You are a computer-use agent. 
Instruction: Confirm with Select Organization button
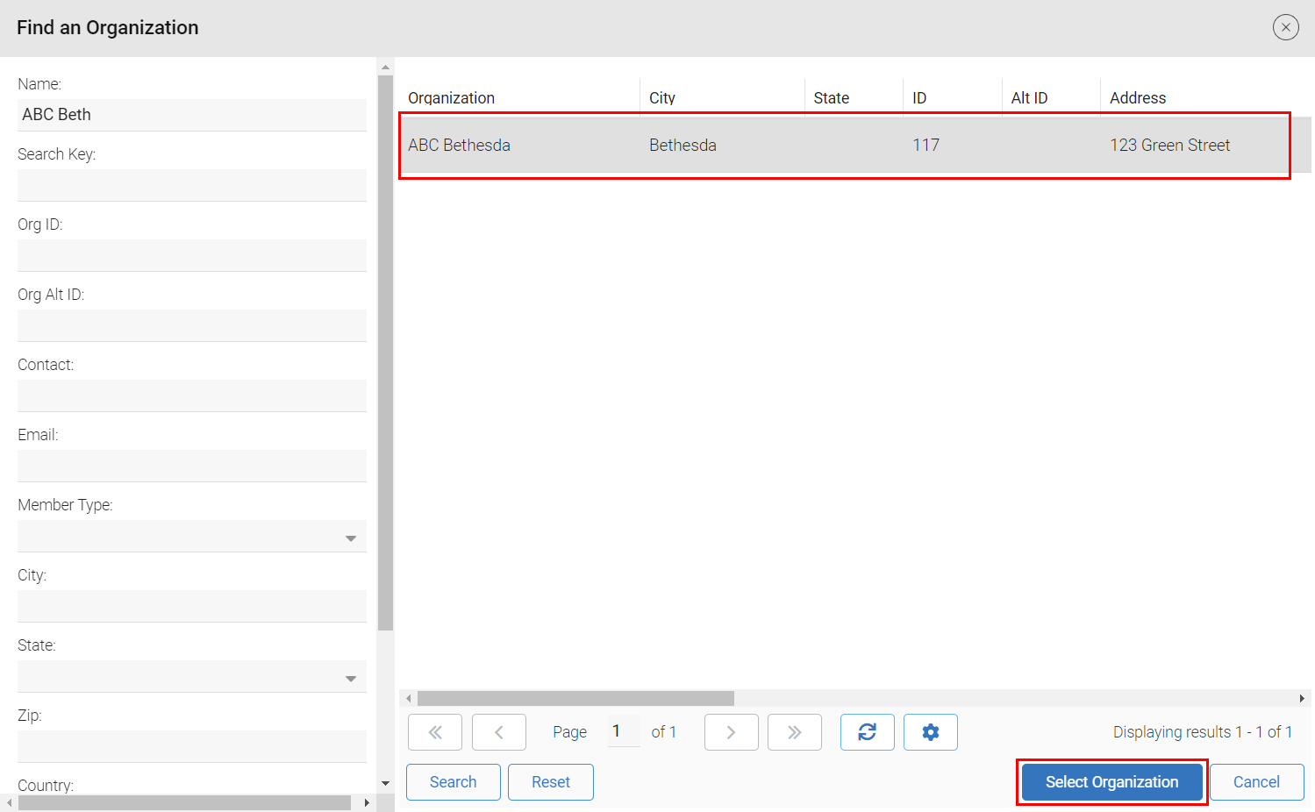pos(1112,782)
